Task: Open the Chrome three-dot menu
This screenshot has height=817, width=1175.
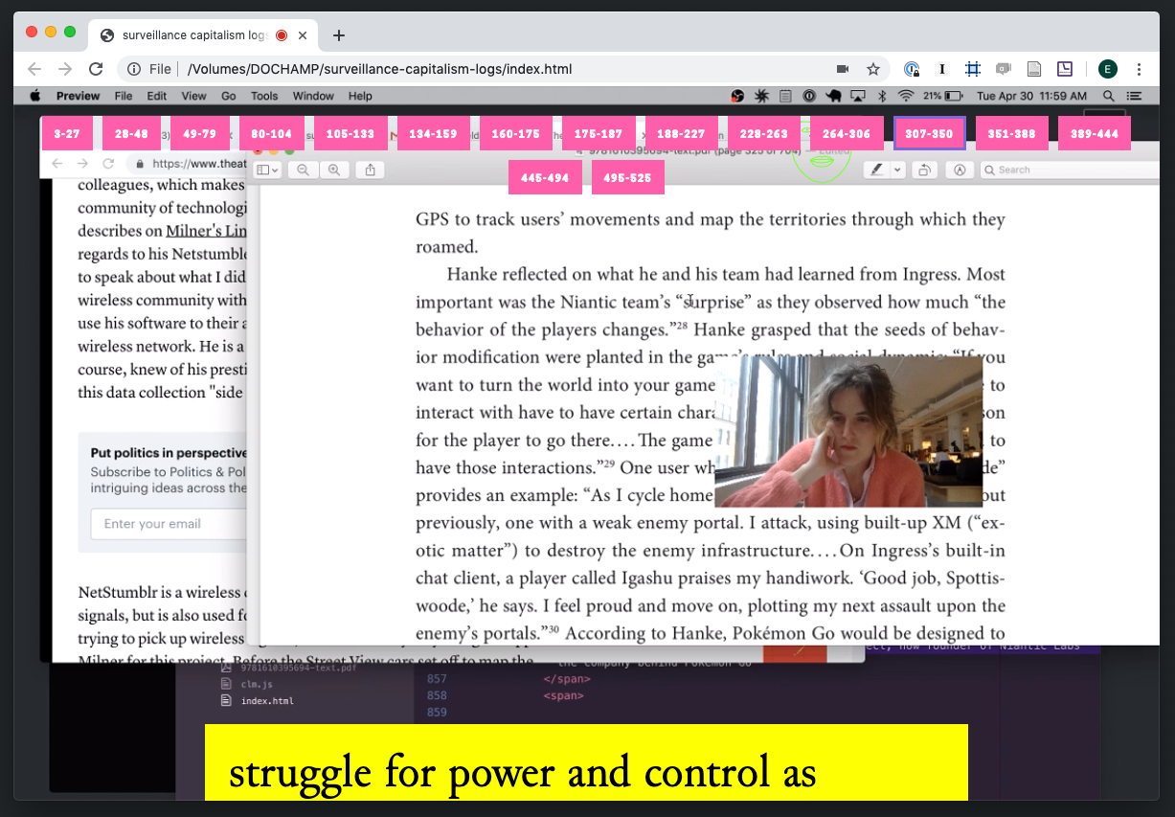Action: click(1140, 69)
